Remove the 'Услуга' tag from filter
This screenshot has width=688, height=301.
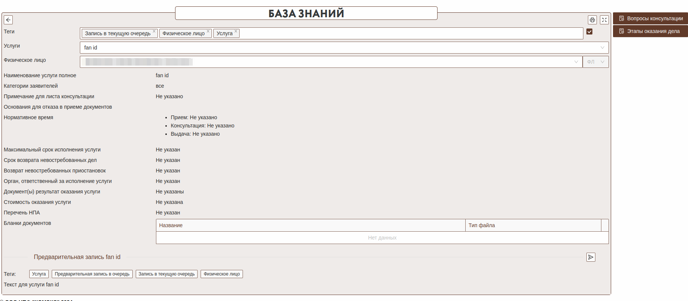236,31
